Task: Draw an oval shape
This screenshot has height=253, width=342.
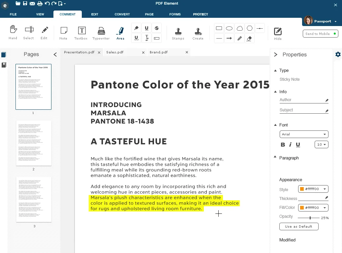Action: pyautogui.click(x=229, y=28)
